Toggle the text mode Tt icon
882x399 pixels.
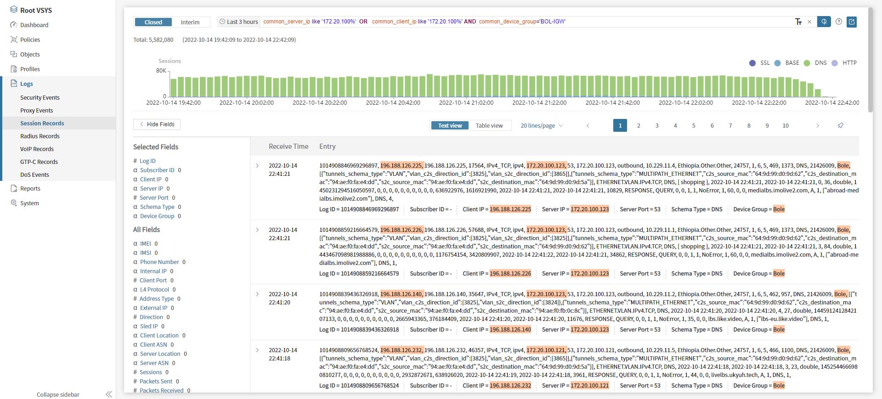798,22
